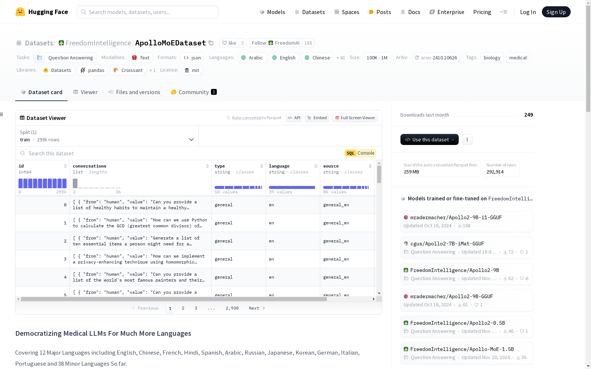Open the left sidebar table of contents icon
591x369 pixels.
1,114
